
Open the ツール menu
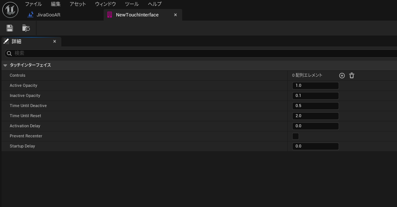pyautogui.click(x=132, y=4)
